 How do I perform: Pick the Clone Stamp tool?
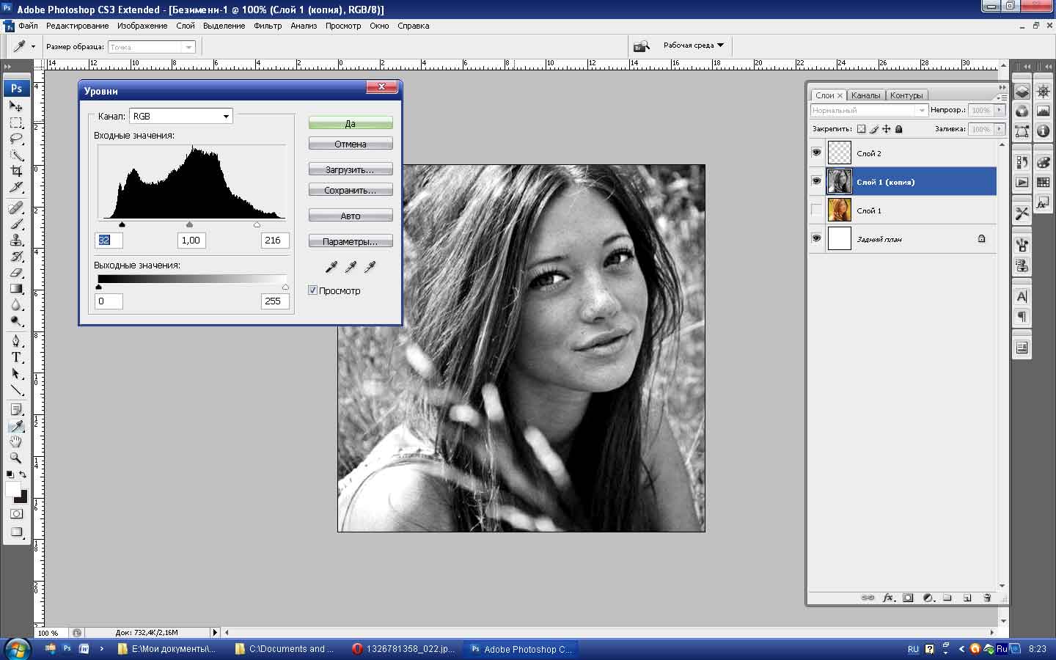[x=16, y=241]
